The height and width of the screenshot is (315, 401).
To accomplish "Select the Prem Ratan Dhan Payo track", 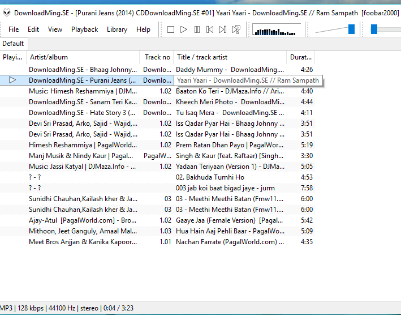I will pyautogui.click(x=230, y=145).
